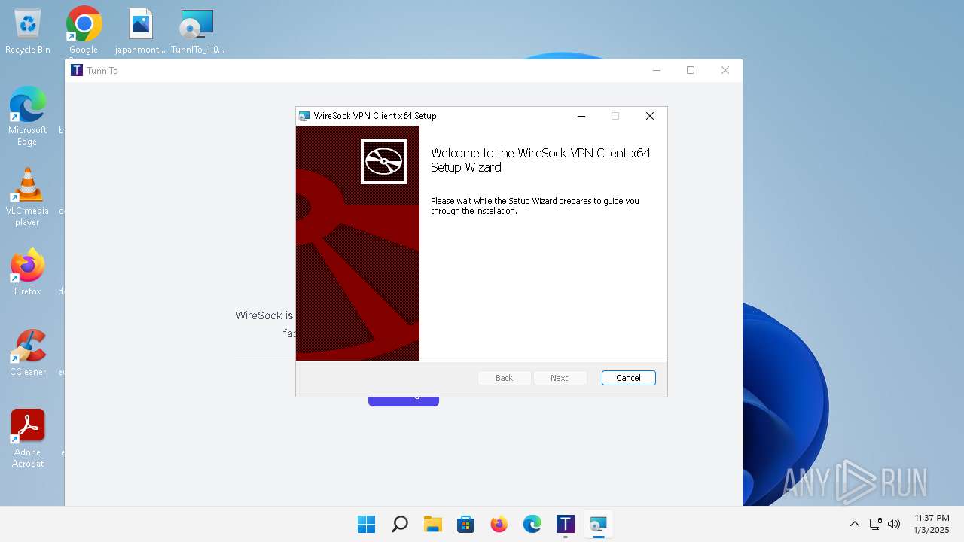Launch Microsoft Edge from the taskbar

tap(532, 524)
